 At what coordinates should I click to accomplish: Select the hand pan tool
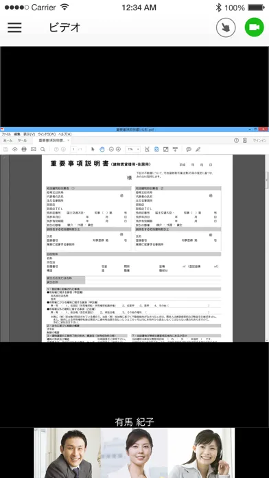(102, 149)
